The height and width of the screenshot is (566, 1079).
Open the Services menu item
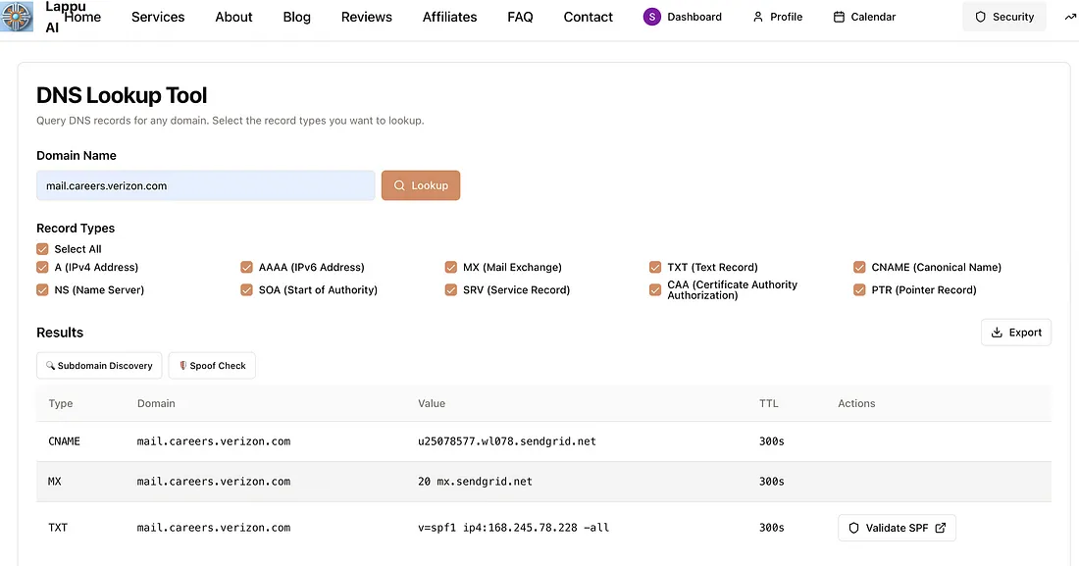click(x=158, y=17)
